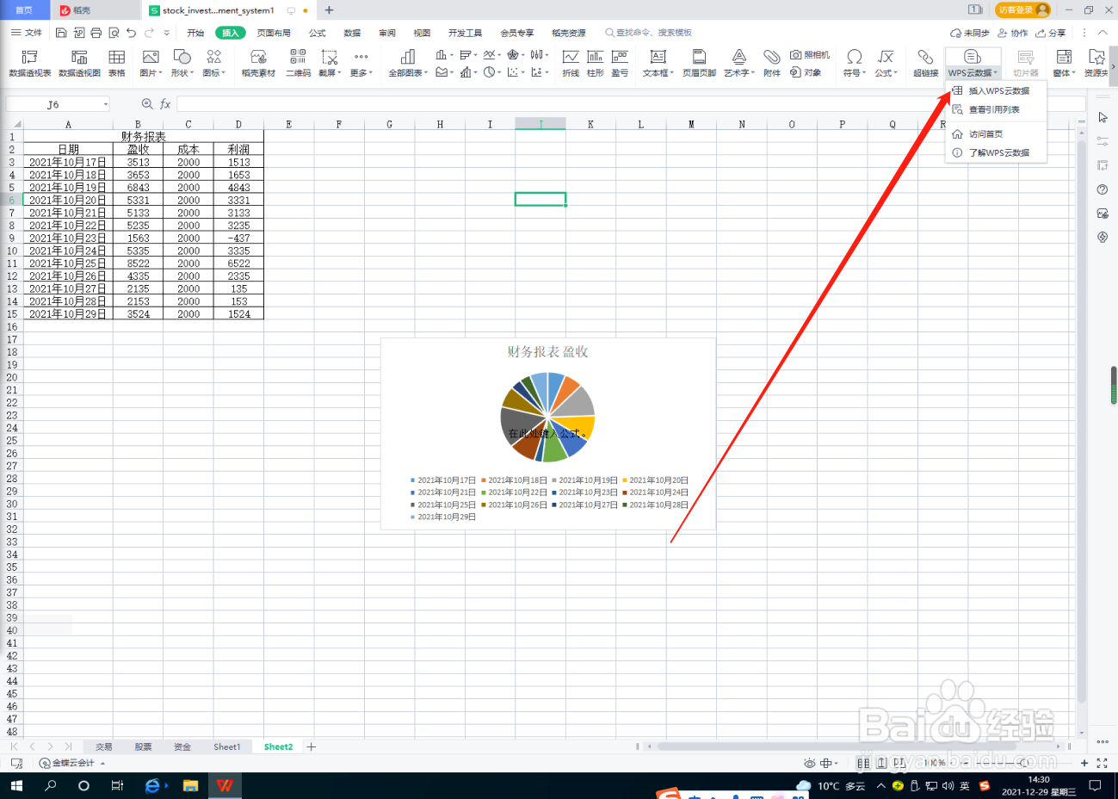The image size is (1118, 799).
Task: Open the 文件 file menu
Action: tap(27, 33)
